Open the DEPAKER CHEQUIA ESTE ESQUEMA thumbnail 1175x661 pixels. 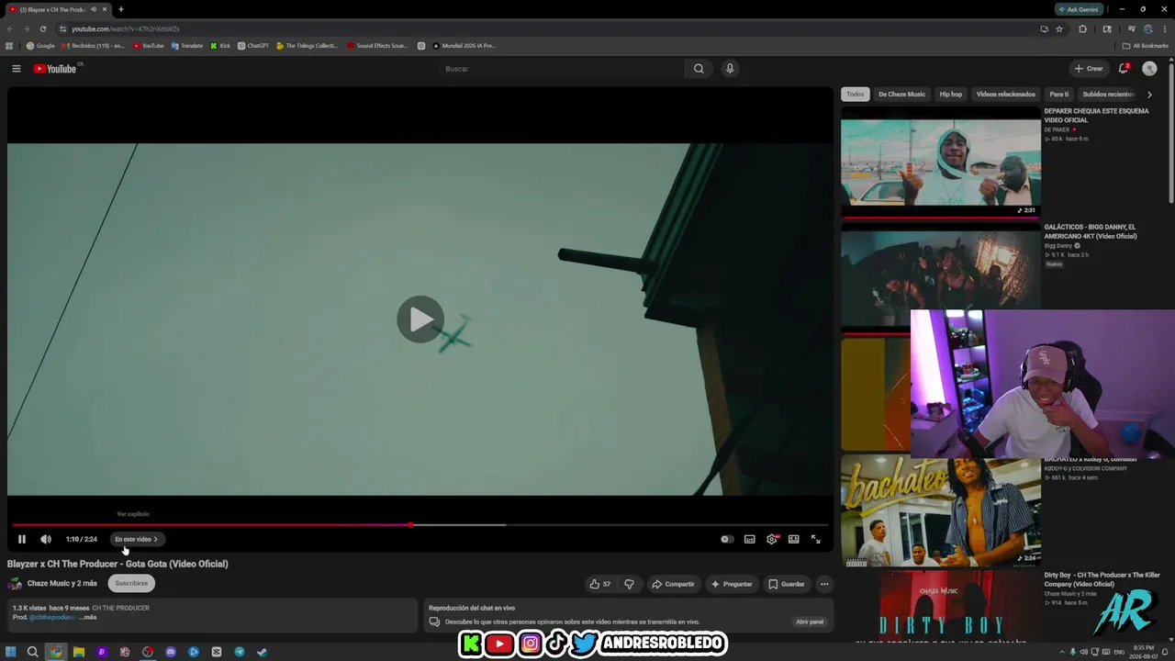point(941,162)
